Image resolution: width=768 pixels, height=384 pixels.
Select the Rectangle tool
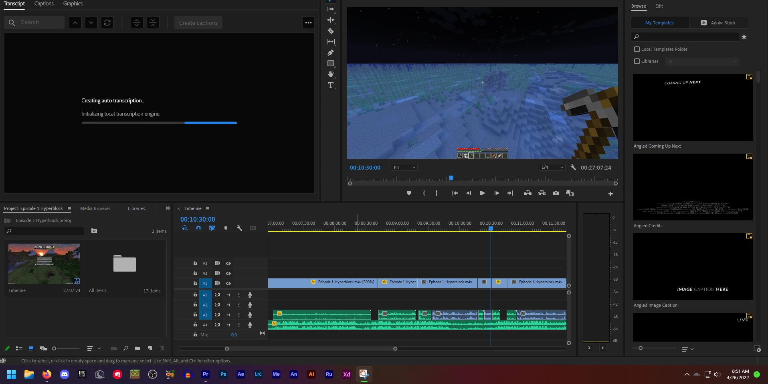331,63
